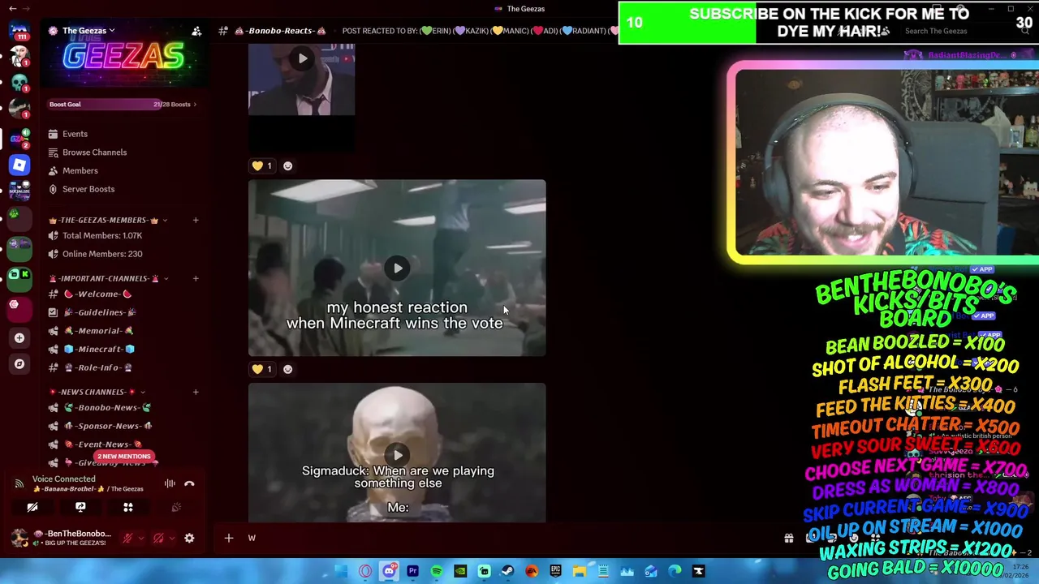Add channel to IMPORTANT-CHANNELS category
Image resolution: width=1039 pixels, height=584 pixels.
195,278
